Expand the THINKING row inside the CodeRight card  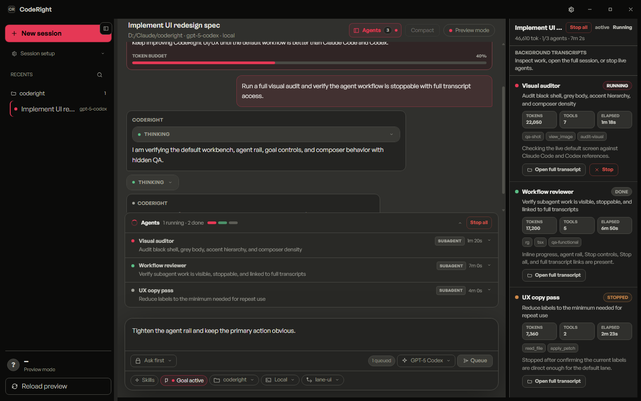(266, 134)
